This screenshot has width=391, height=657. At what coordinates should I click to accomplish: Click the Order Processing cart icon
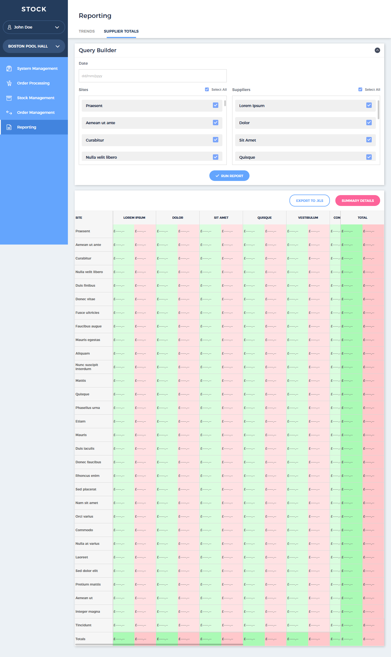pos(9,83)
